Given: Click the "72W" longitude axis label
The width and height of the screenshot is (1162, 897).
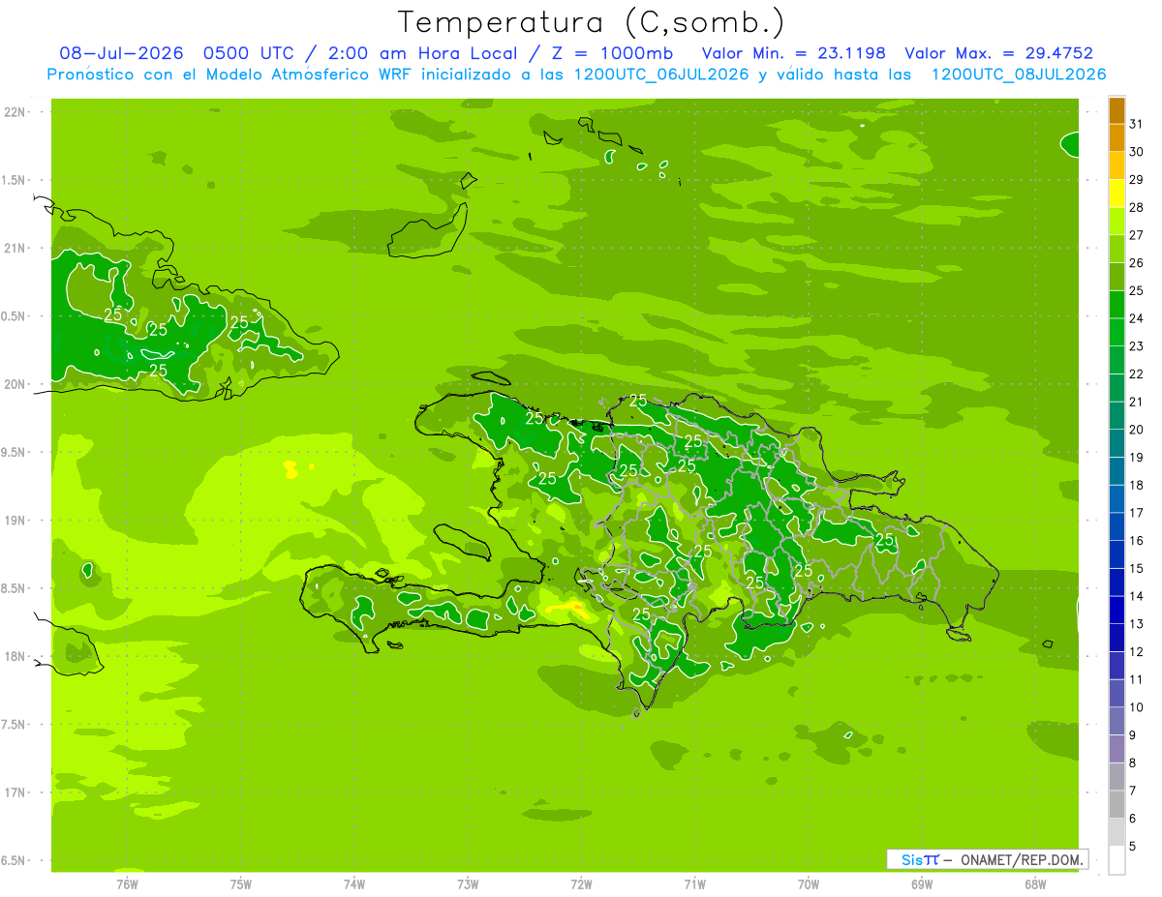Looking at the screenshot, I should click(581, 883).
